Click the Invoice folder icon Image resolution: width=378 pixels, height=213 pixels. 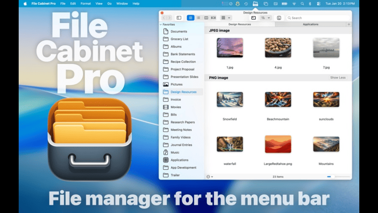click(166, 100)
